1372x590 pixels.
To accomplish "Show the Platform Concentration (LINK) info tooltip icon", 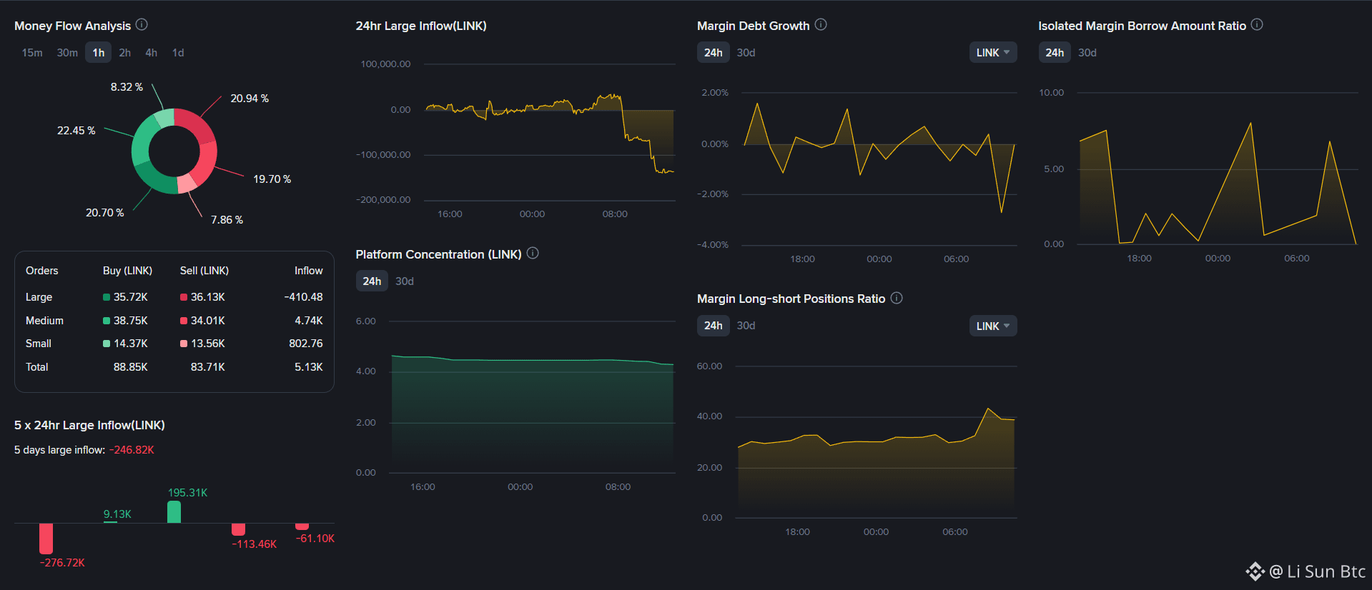I will point(533,254).
